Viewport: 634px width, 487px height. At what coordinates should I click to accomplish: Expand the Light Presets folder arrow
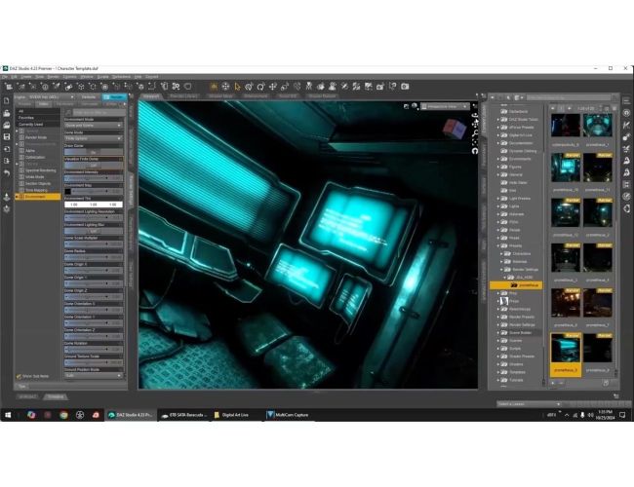(x=497, y=199)
